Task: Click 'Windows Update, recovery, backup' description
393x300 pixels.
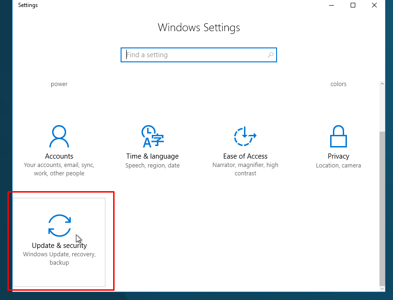Action: tap(60, 258)
